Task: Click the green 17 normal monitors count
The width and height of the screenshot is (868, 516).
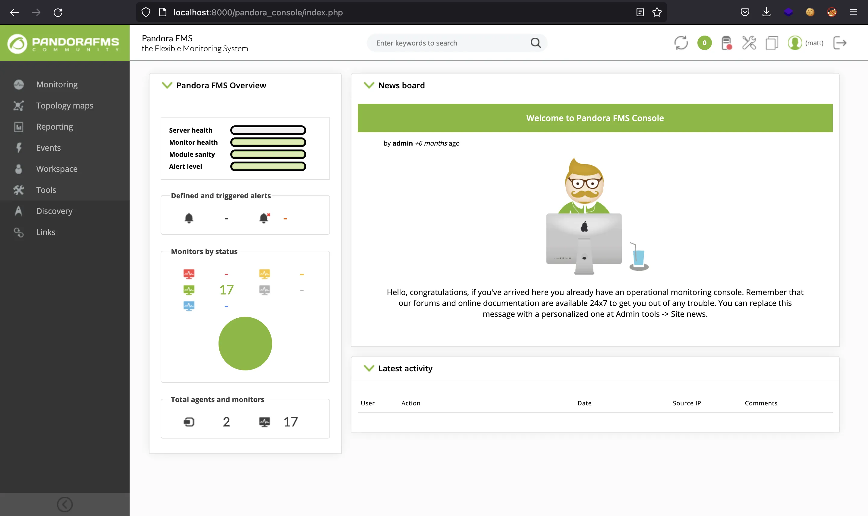Action: (x=226, y=290)
